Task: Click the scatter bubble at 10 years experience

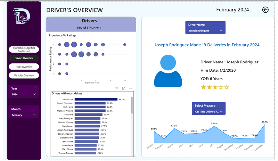Action: [125, 45]
